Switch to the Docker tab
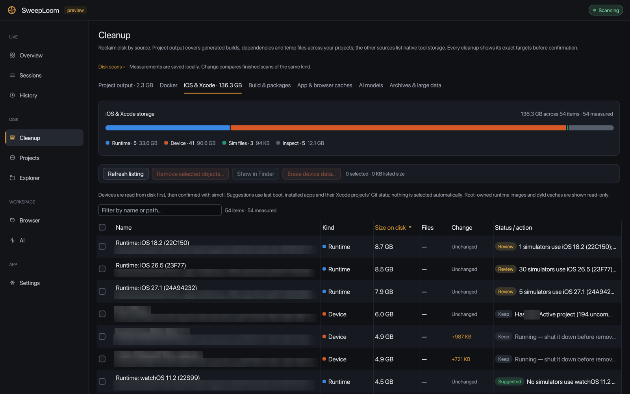 pyautogui.click(x=169, y=85)
